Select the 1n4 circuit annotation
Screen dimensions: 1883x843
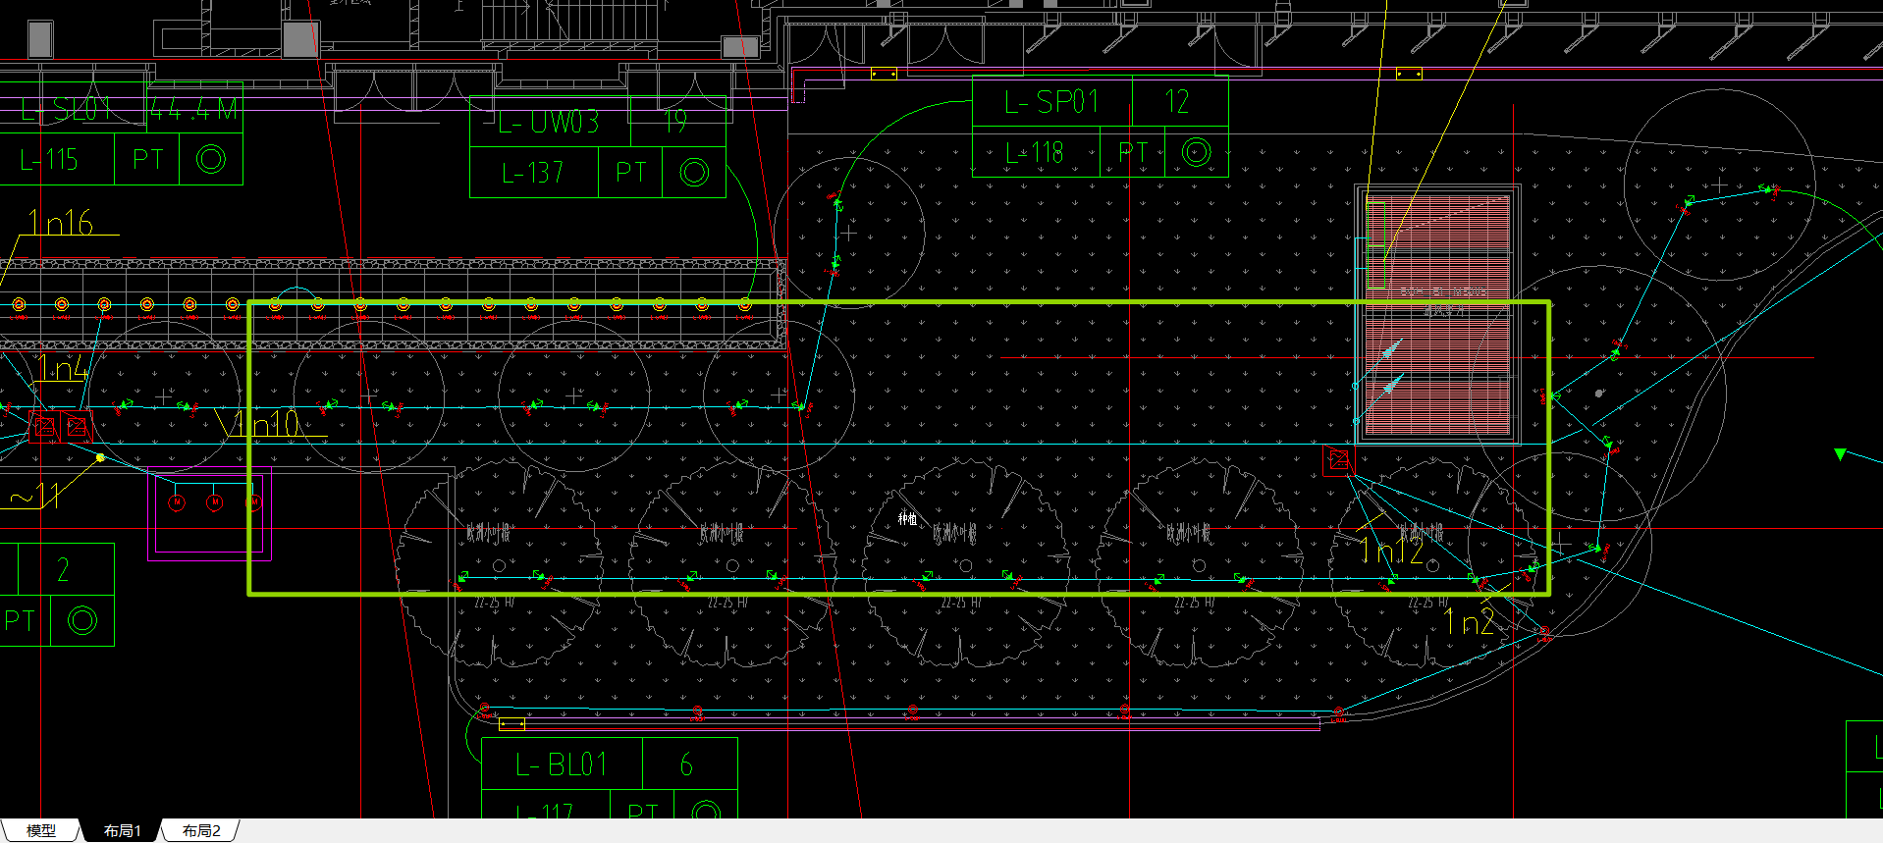[x=63, y=369]
